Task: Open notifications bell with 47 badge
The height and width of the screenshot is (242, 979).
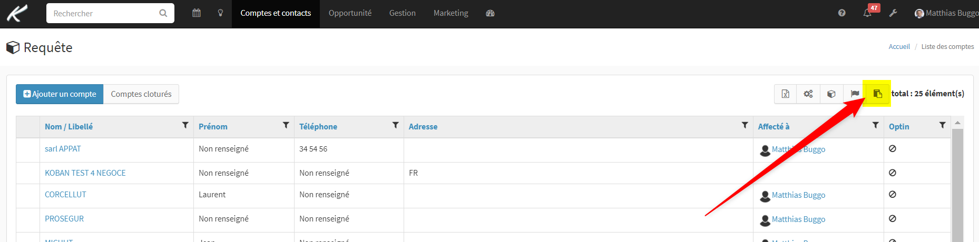Action: pos(867,13)
